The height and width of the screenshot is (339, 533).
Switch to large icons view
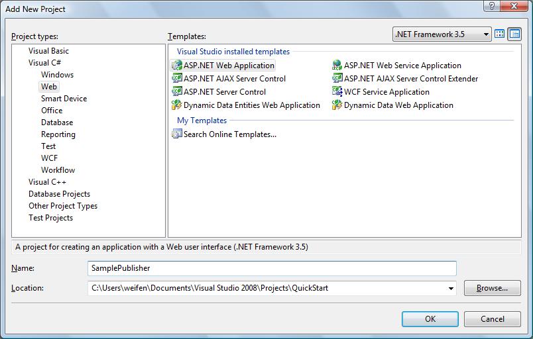coord(500,34)
